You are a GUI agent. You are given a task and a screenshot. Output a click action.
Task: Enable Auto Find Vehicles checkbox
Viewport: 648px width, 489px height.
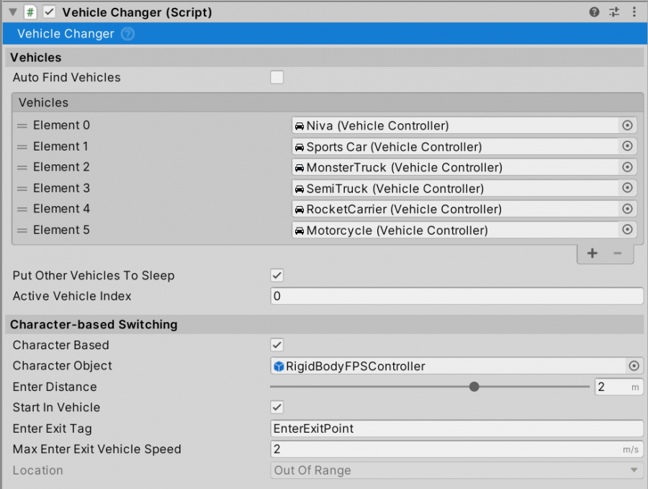pyautogui.click(x=277, y=77)
